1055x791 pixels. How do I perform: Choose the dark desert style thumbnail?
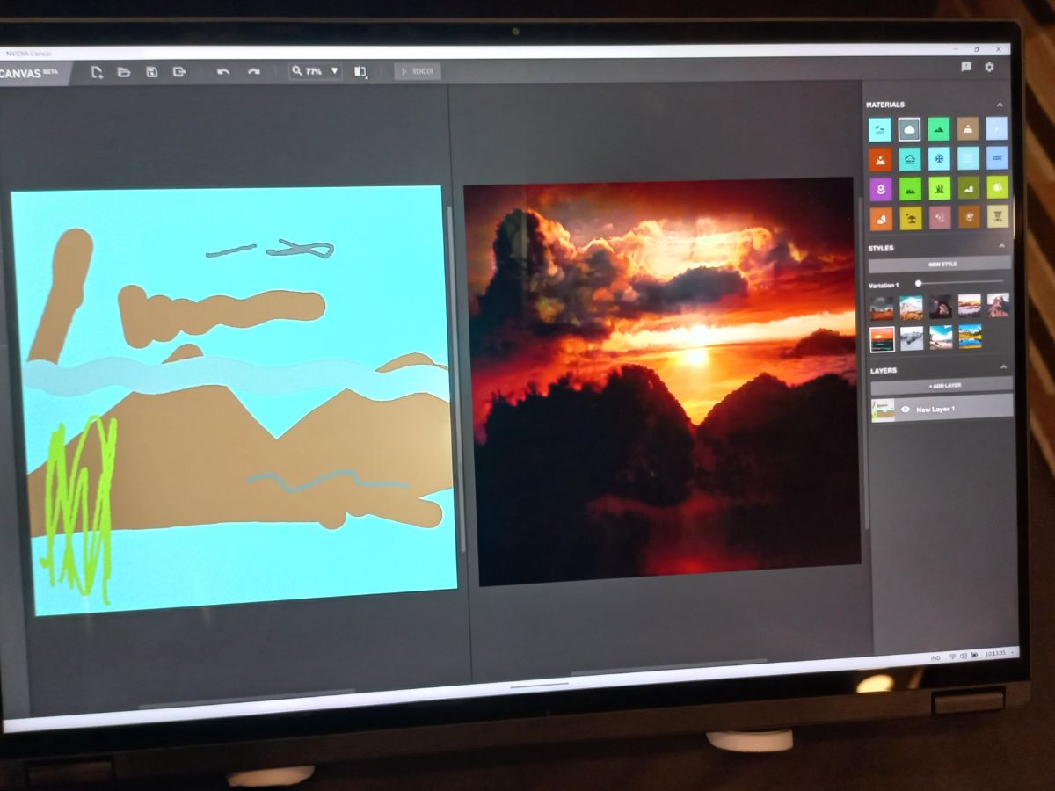point(882,308)
